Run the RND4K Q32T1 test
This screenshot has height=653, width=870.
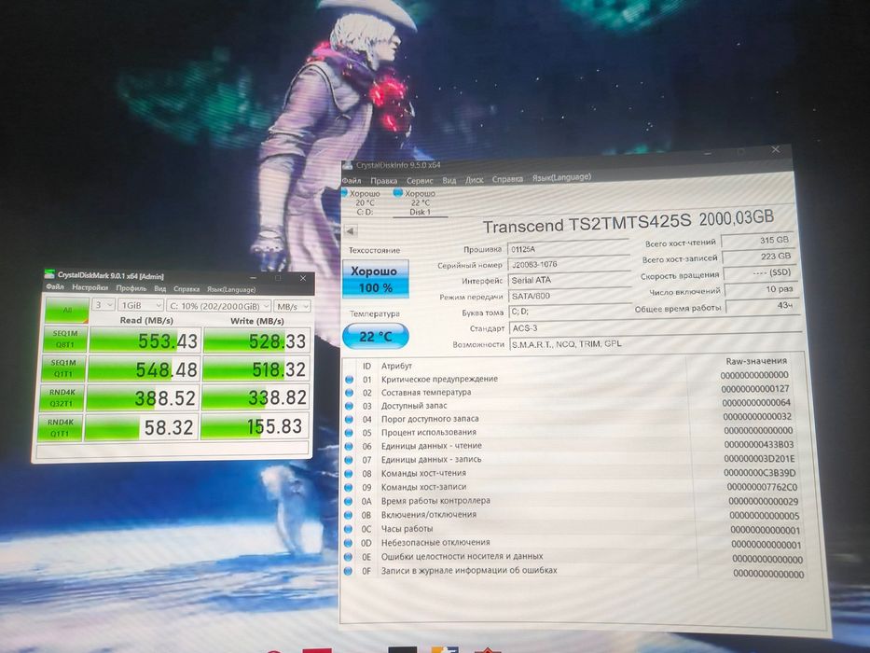tap(62, 397)
